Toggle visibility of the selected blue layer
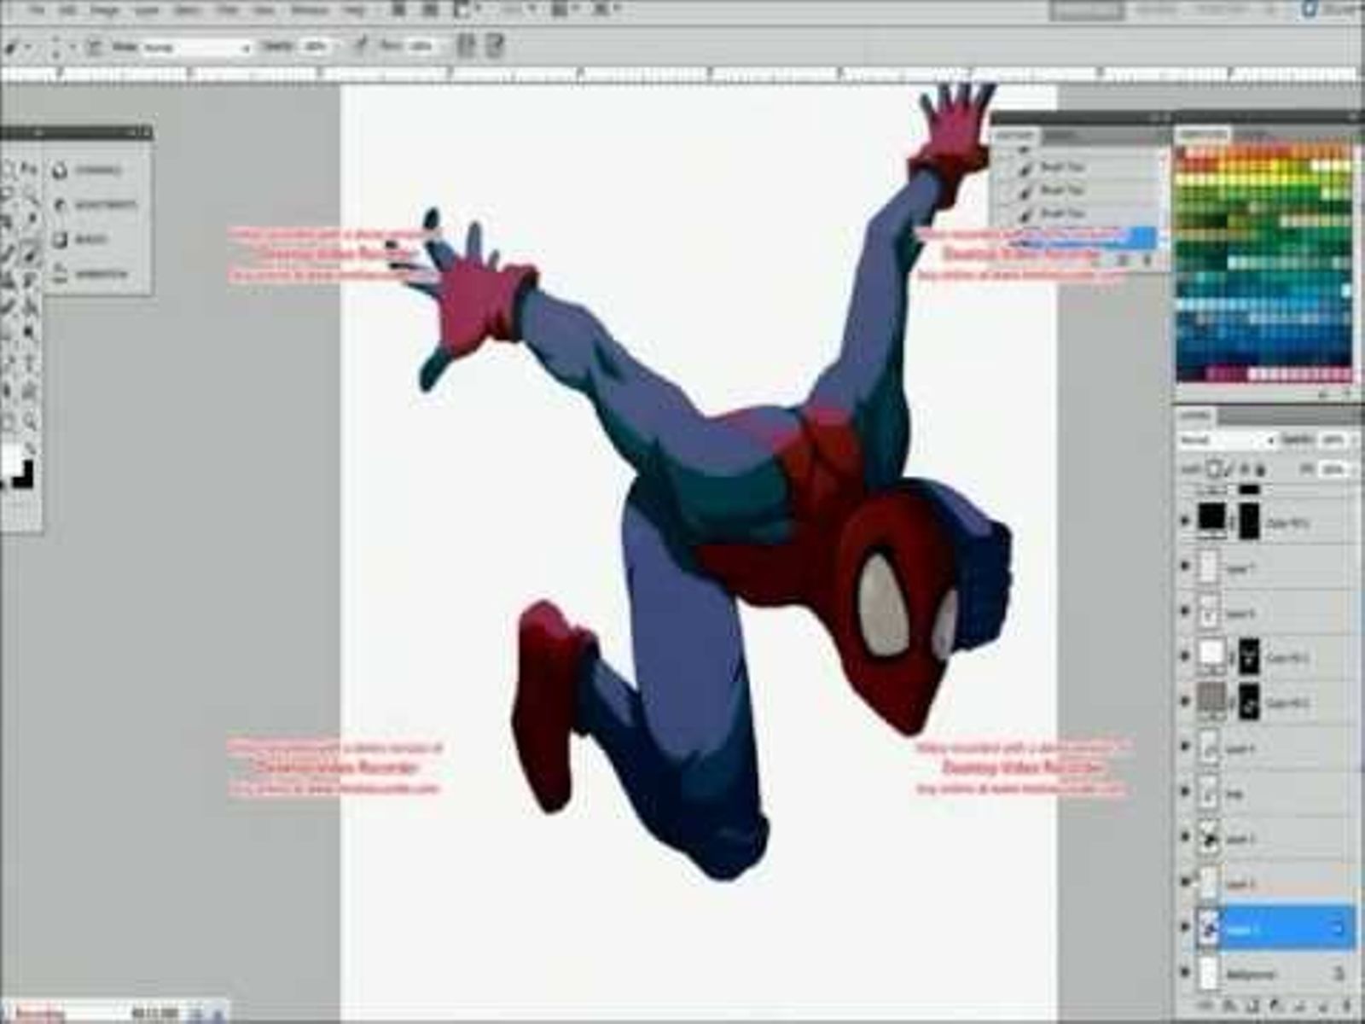The image size is (1365, 1024). 1184,928
